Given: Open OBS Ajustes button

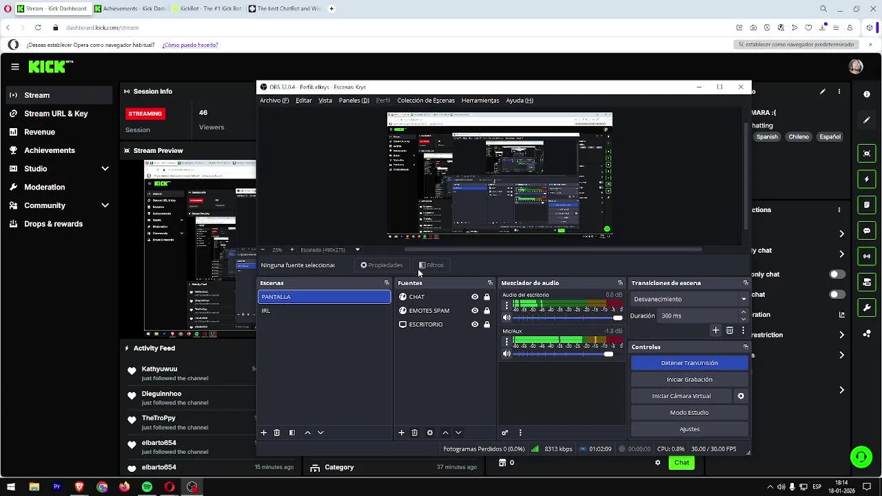Looking at the screenshot, I should tap(690, 429).
